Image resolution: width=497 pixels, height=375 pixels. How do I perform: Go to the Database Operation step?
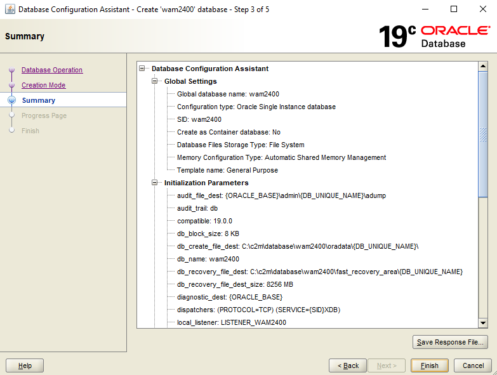tap(52, 70)
